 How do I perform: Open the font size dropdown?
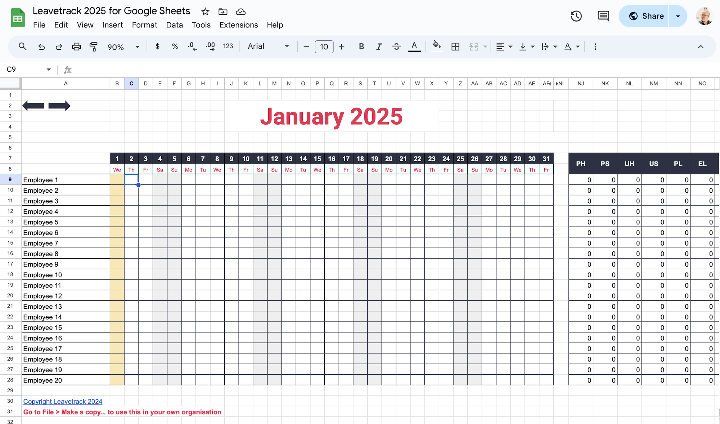[324, 46]
